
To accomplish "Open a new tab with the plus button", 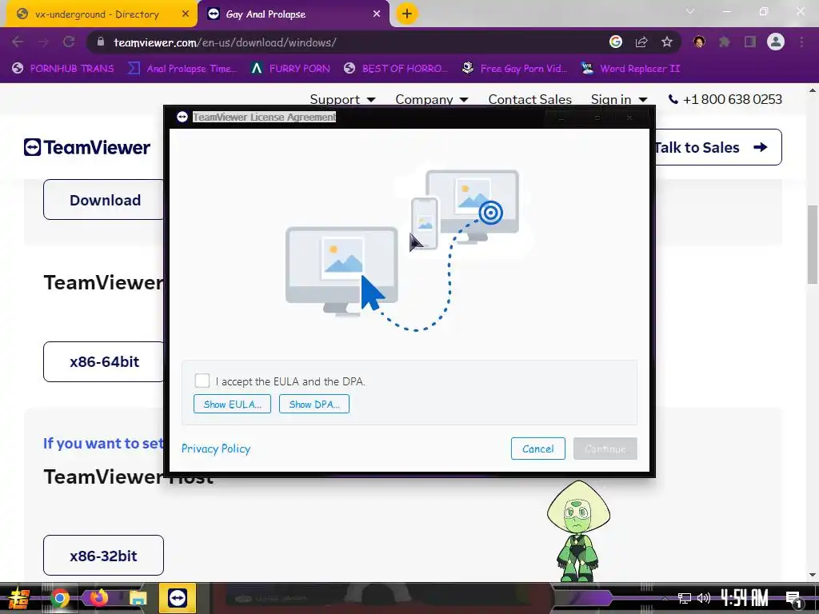I will [x=407, y=14].
